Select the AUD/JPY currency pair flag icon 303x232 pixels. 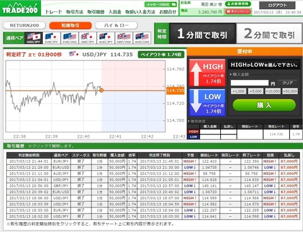pyautogui.click(x=106, y=38)
